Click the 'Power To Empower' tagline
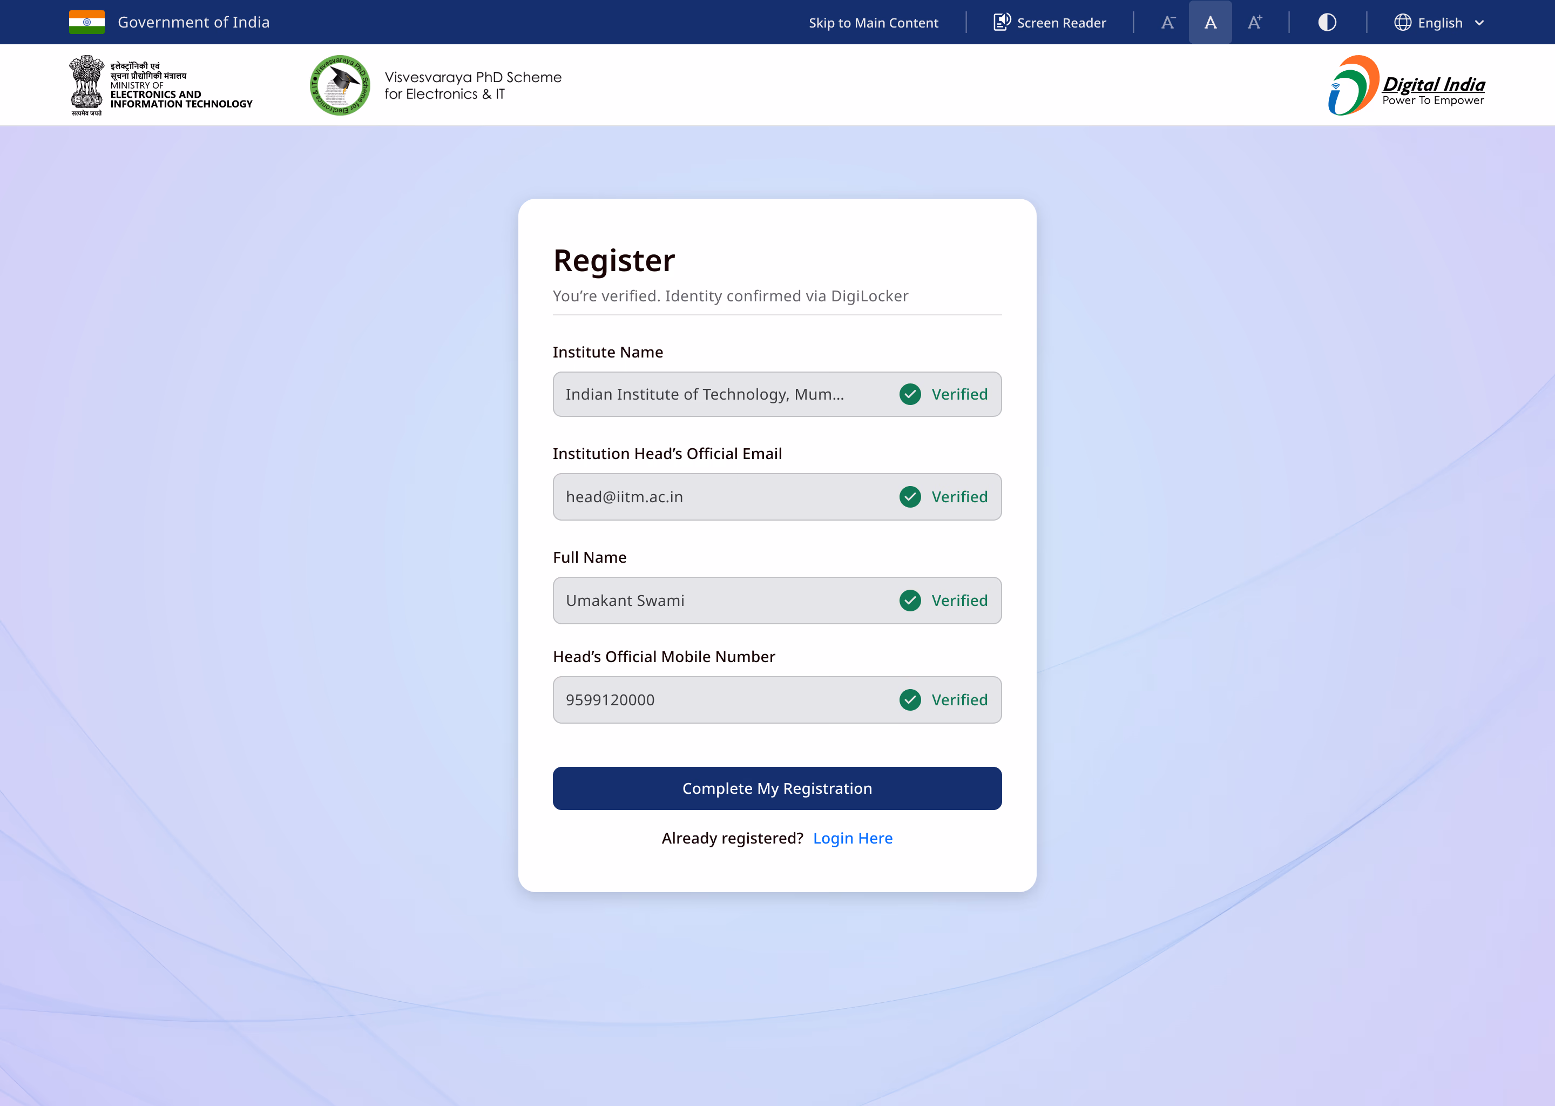 [1432, 101]
